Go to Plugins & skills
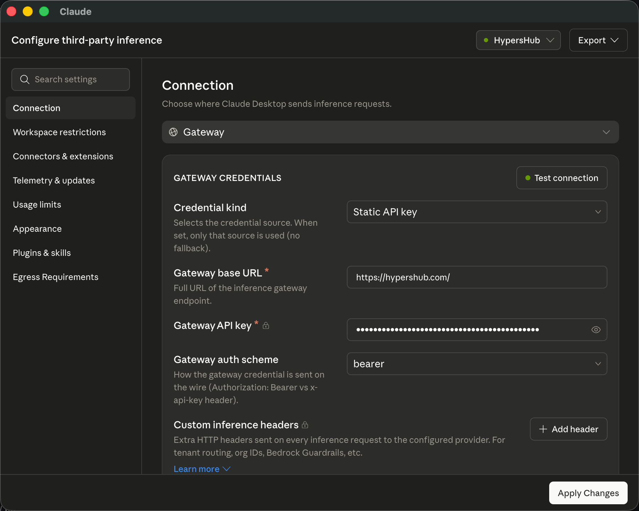This screenshot has width=639, height=511. [x=71, y=253]
